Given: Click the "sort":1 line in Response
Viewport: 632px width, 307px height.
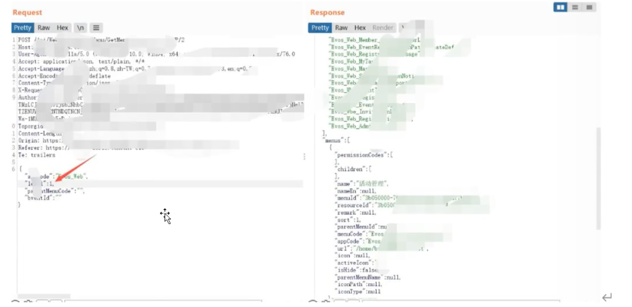Looking at the screenshot, I should [x=349, y=220].
